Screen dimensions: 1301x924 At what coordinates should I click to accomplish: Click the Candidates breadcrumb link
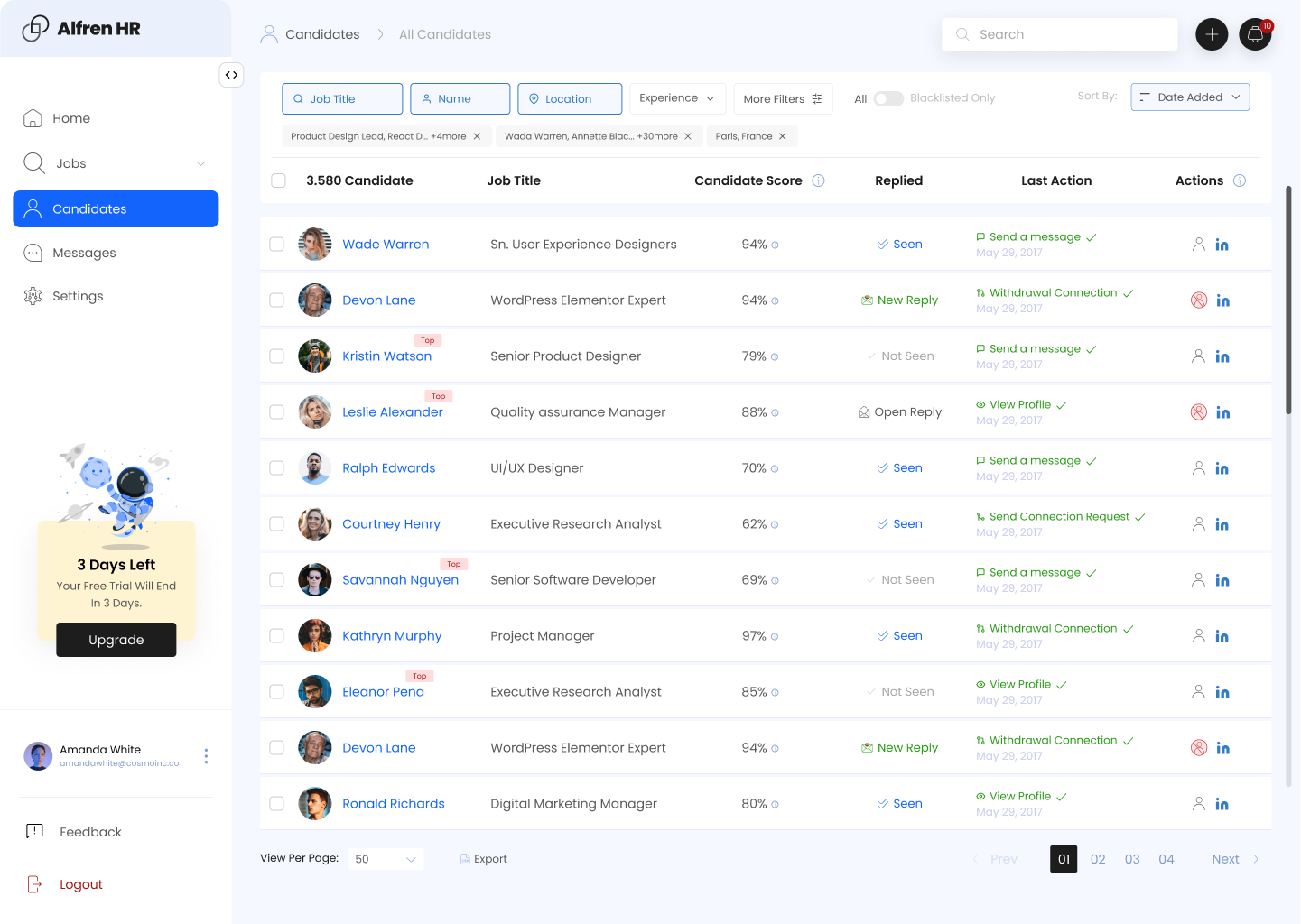point(322,34)
